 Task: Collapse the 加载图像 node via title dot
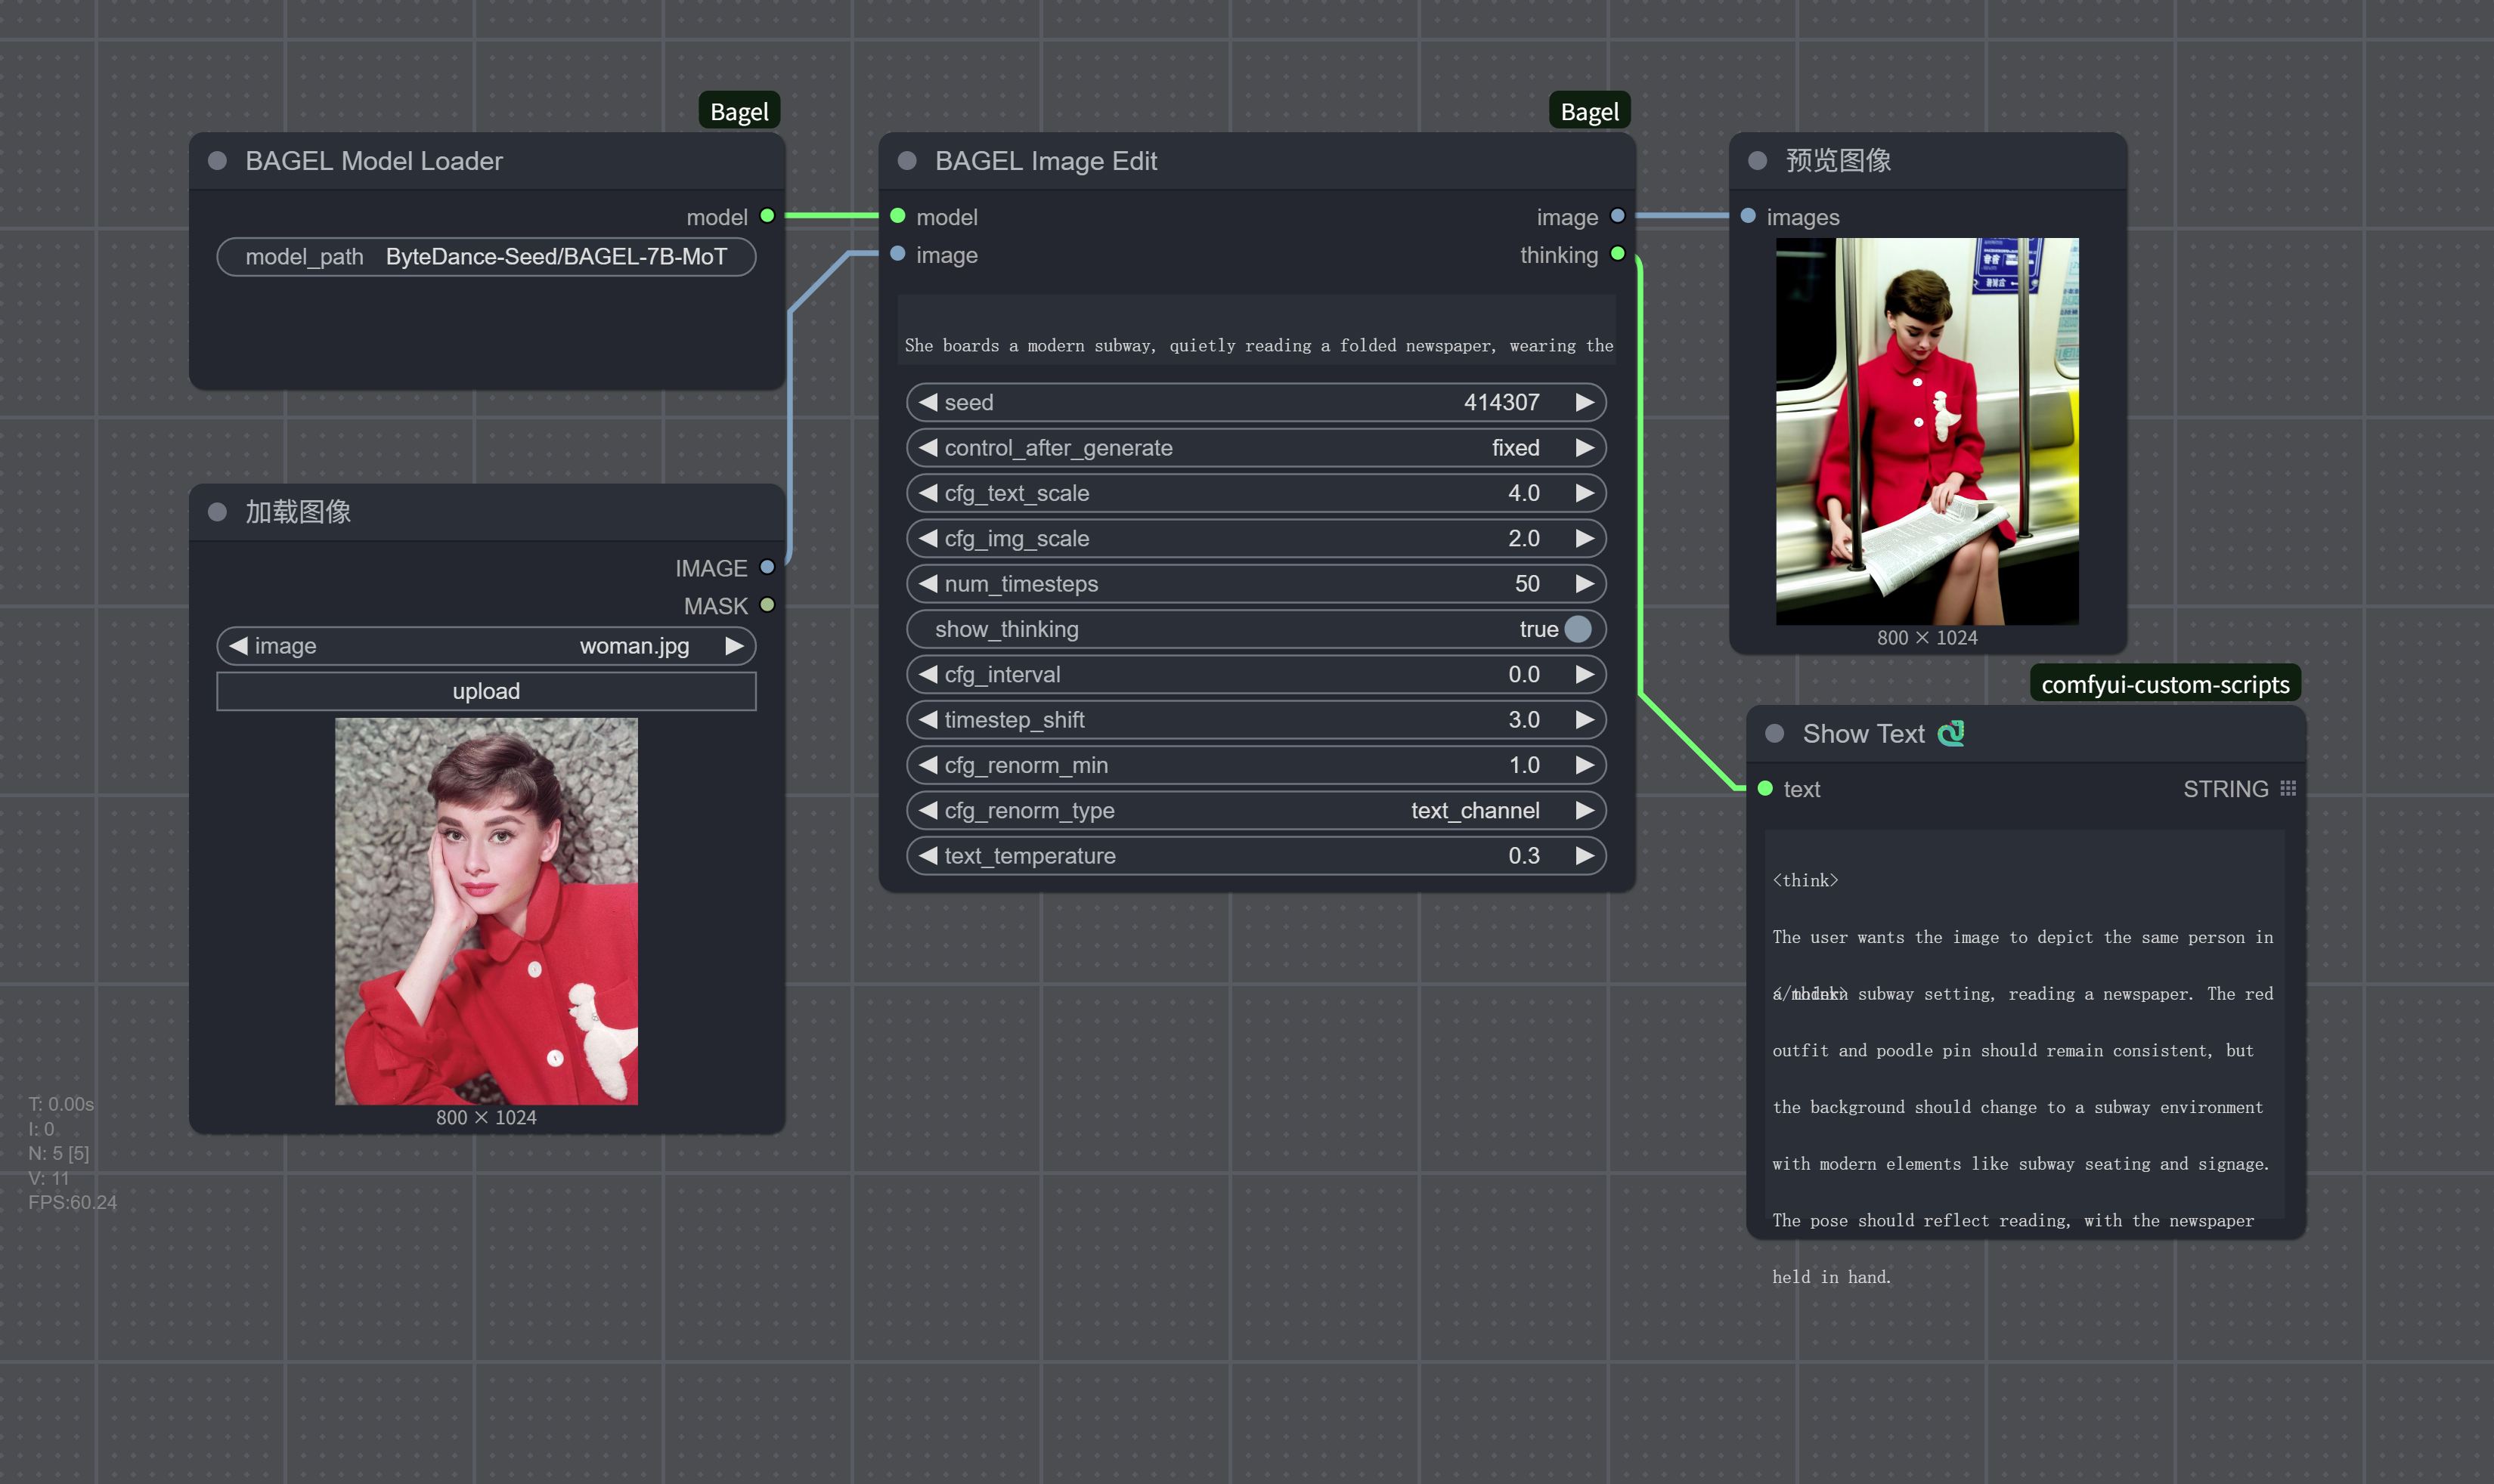click(217, 512)
